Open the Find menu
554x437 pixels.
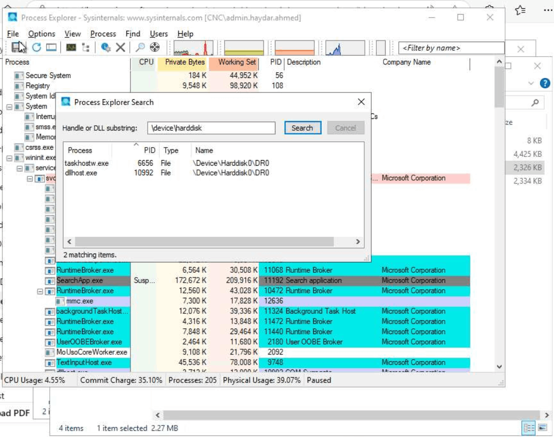tap(133, 34)
